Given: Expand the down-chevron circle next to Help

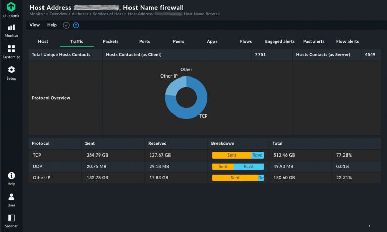Looking at the screenshot, I should pyautogui.click(x=66, y=25).
